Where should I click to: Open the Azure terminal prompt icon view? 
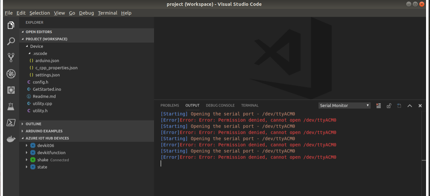pyautogui.click(x=11, y=122)
